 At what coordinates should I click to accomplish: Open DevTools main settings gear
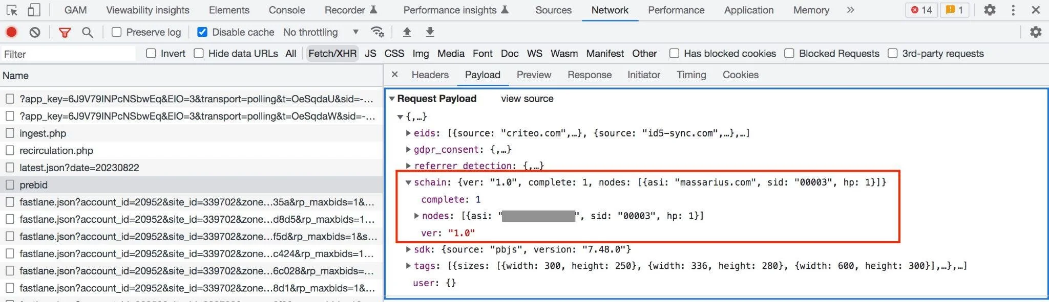point(990,10)
